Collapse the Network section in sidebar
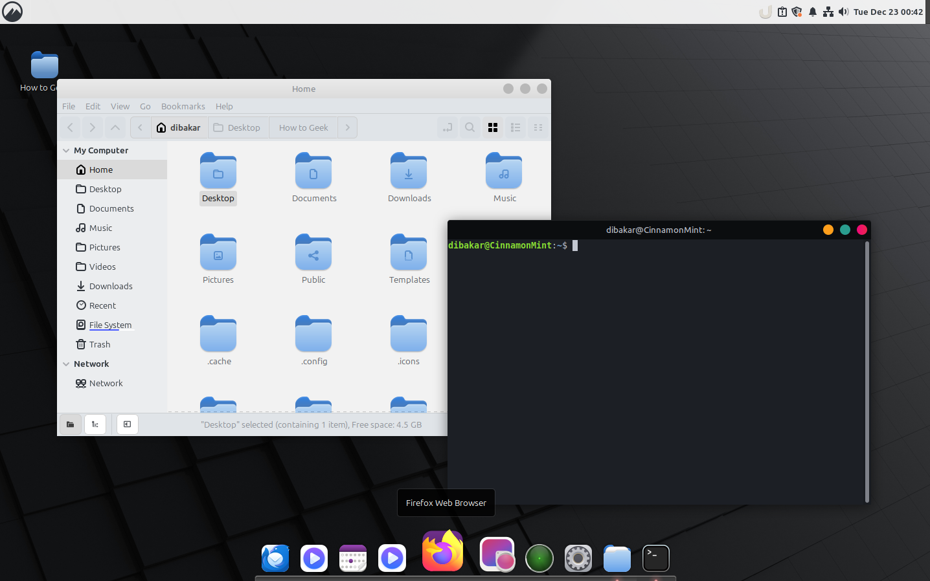930x581 pixels. pyautogui.click(x=66, y=364)
